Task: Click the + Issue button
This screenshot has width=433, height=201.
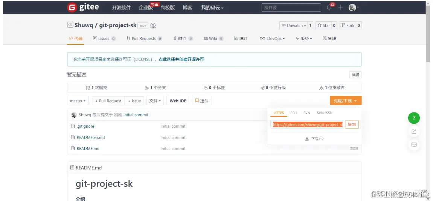Action: pyautogui.click(x=134, y=101)
